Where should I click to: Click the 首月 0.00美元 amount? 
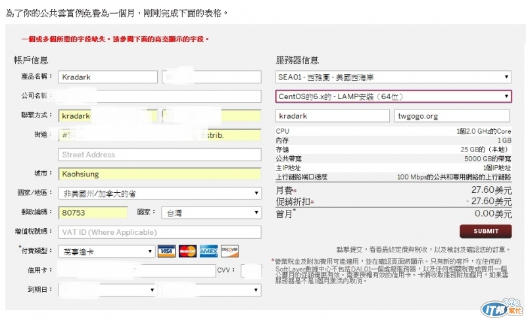493,214
